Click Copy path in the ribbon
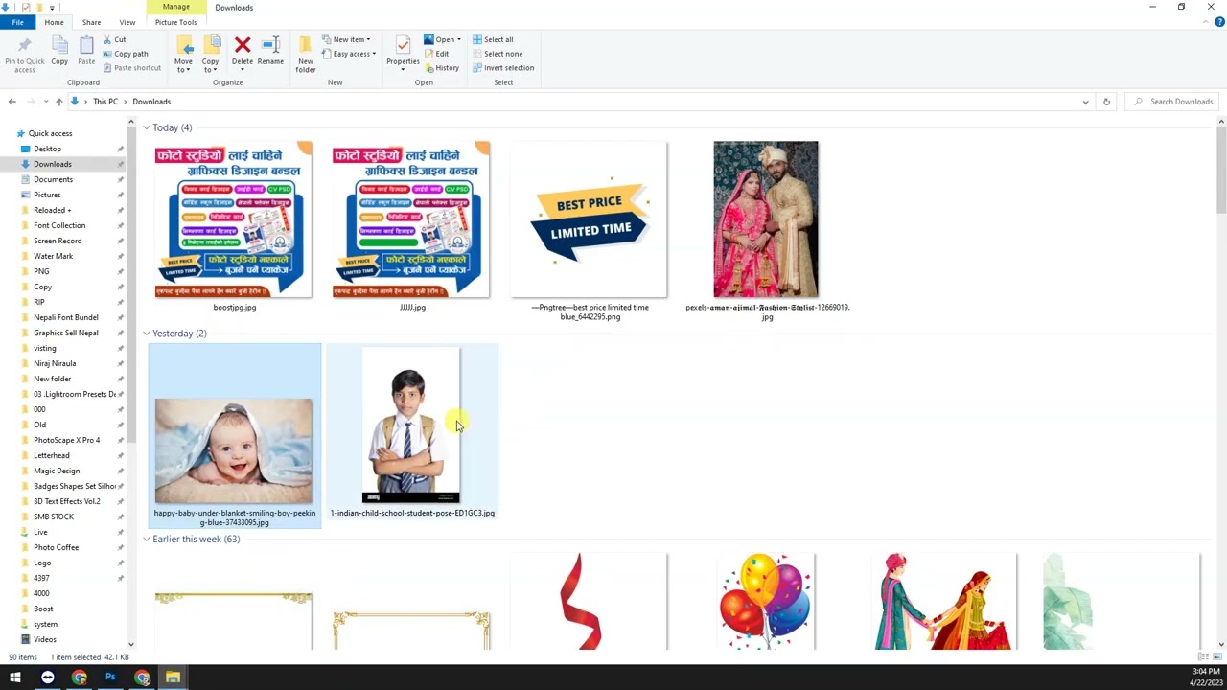The width and height of the screenshot is (1227, 690). [126, 54]
